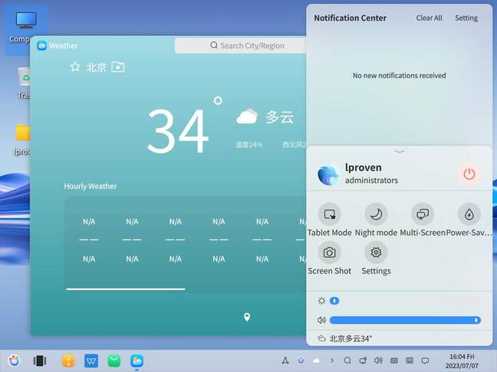The image size is (497, 372).
Task: Click the favorite star next to 北京
Action: pos(75,67)
